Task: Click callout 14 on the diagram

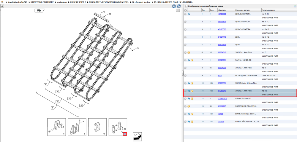Action: [x=138, y=48]
